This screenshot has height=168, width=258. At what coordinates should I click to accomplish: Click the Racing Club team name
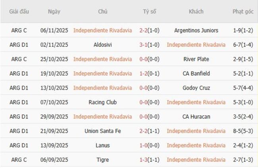[102, 102]
